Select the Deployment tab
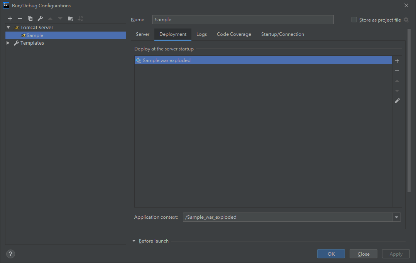 173,34
